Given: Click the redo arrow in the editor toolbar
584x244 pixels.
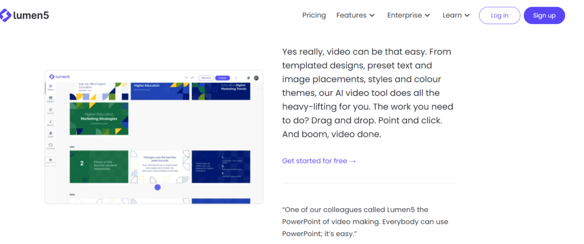Looking at the screenshot, I should [193, 78].
